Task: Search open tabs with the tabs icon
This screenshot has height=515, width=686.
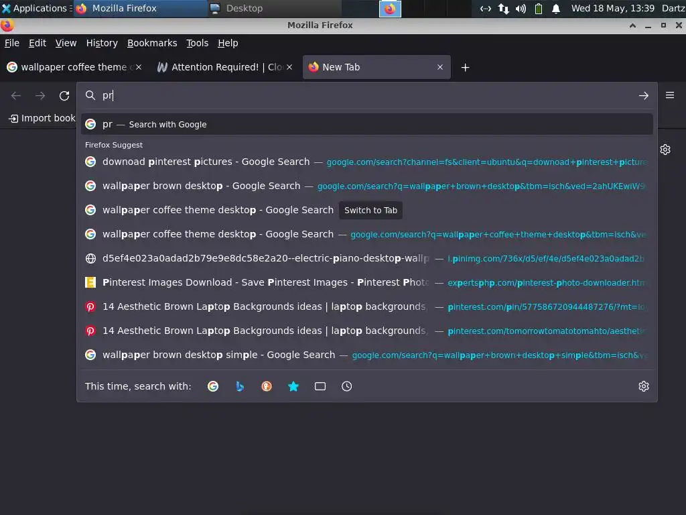Action: click(320, 386)
